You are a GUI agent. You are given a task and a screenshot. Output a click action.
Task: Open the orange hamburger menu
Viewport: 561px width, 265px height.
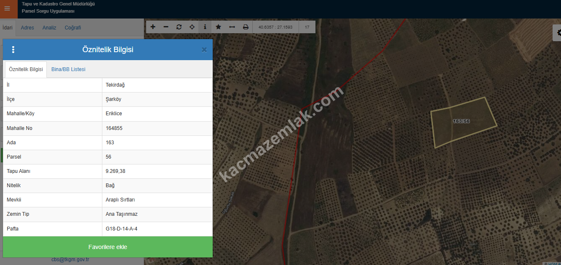[x=7, y=9]
